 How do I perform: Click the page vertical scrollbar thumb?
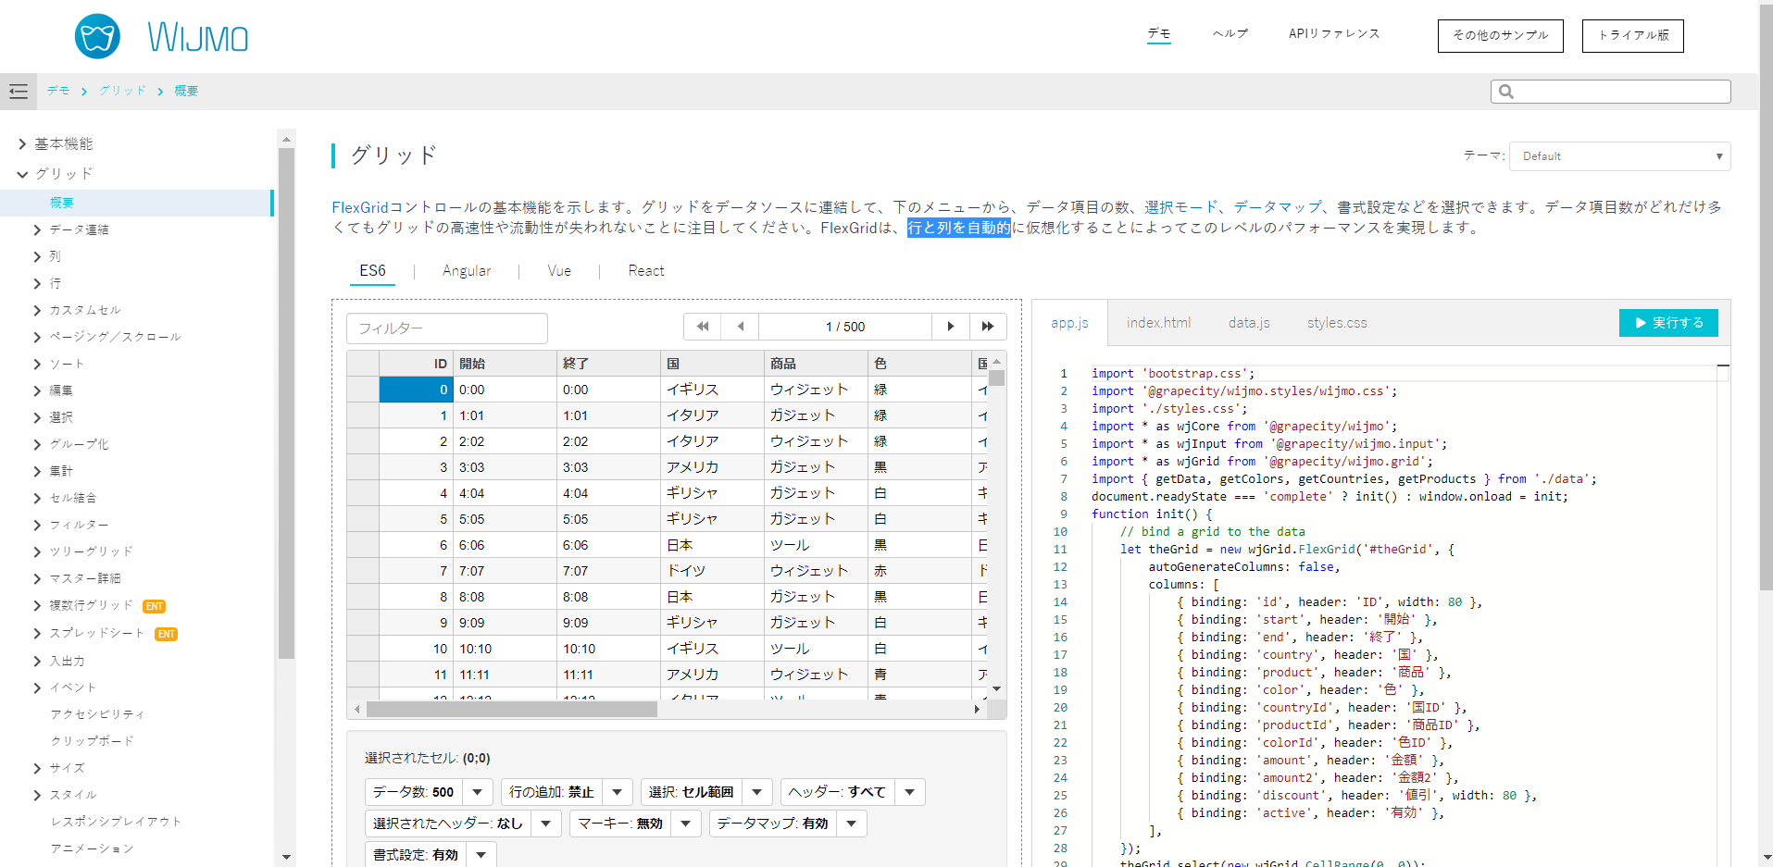click(x=1766, y=296)
